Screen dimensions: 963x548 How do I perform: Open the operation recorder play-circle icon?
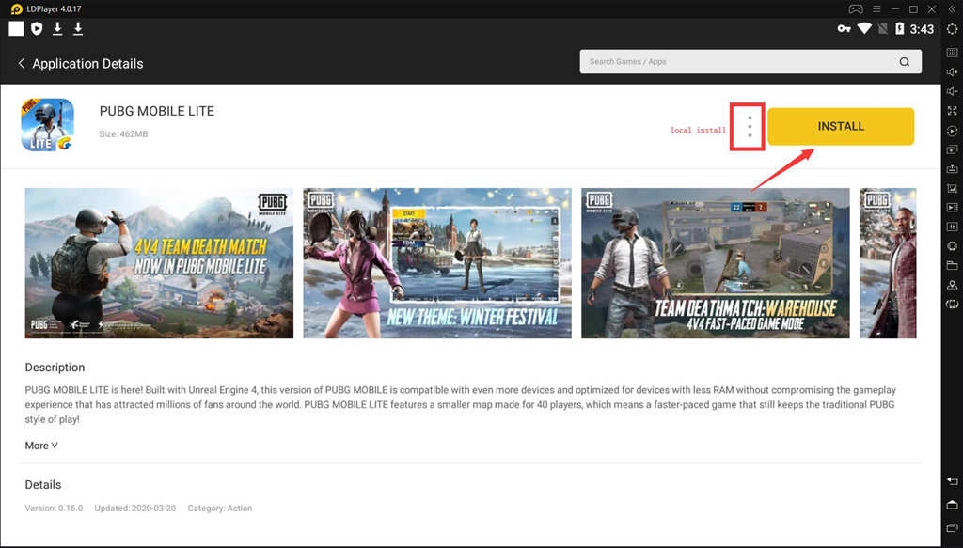pyautogui.click(x=952, y=131)
